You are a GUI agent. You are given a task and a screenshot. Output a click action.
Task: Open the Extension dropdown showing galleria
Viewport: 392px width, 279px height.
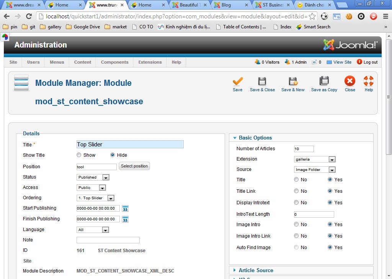315,159
